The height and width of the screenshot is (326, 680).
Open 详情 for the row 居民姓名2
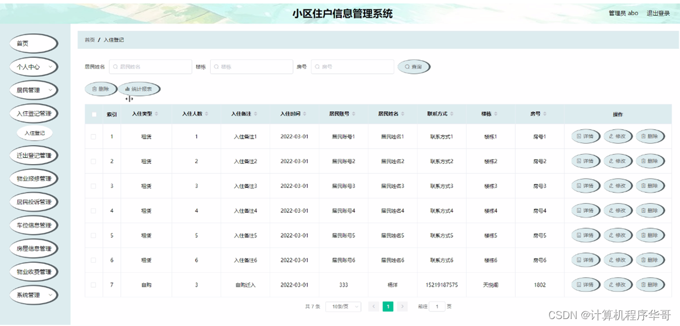pyautogui.click(x=586, y=161)
